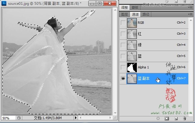
Task: Select the 红 channel thumbnail
Action: (132, 34)
